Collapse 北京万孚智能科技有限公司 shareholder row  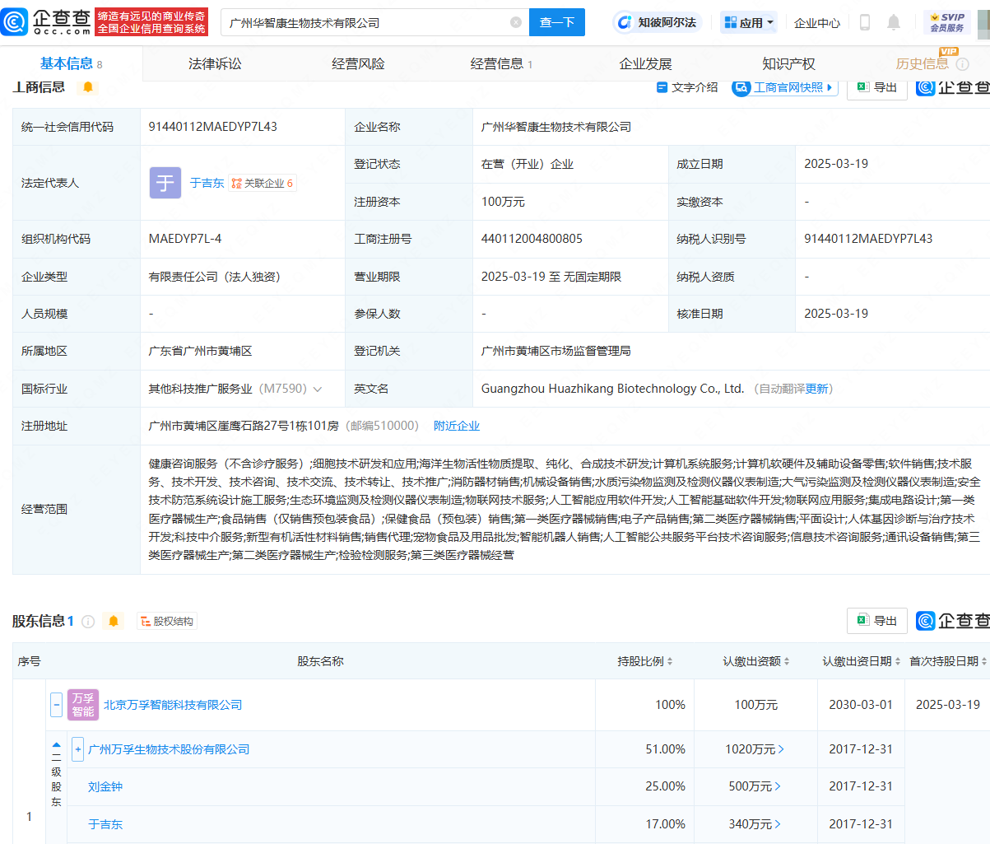pyautogui.click(x=56, y=704)
